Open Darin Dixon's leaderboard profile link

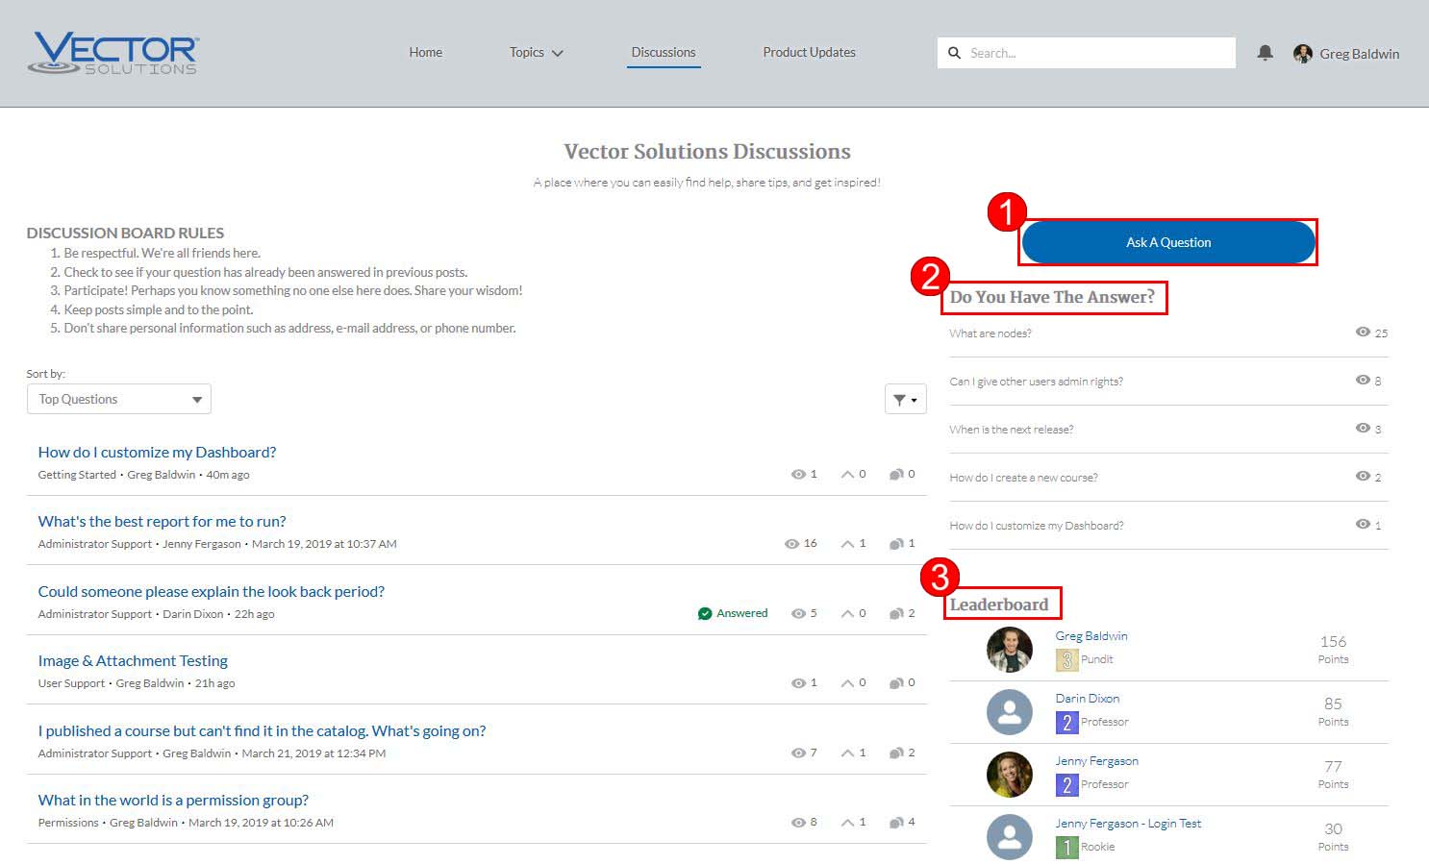click(x=1087, y=699)
